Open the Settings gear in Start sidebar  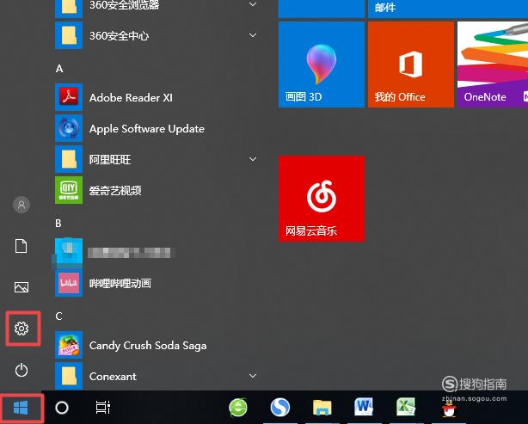(x=21, y=328)
